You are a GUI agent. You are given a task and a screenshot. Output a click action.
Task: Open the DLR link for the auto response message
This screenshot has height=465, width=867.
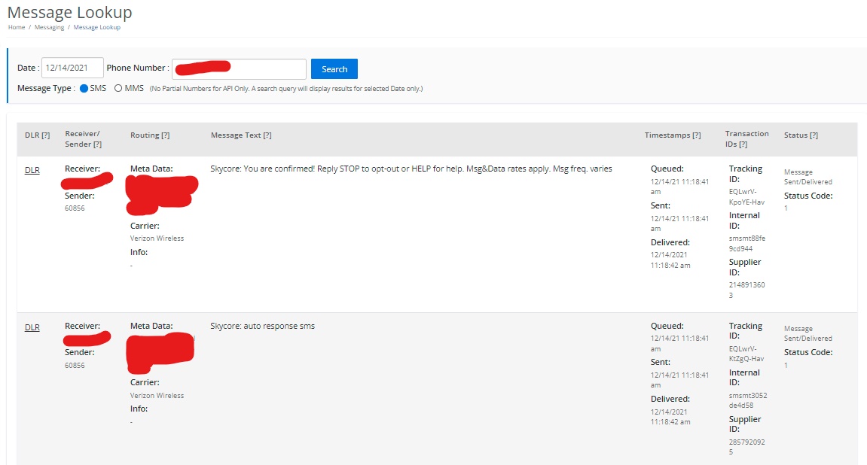(x=32, y=327)
